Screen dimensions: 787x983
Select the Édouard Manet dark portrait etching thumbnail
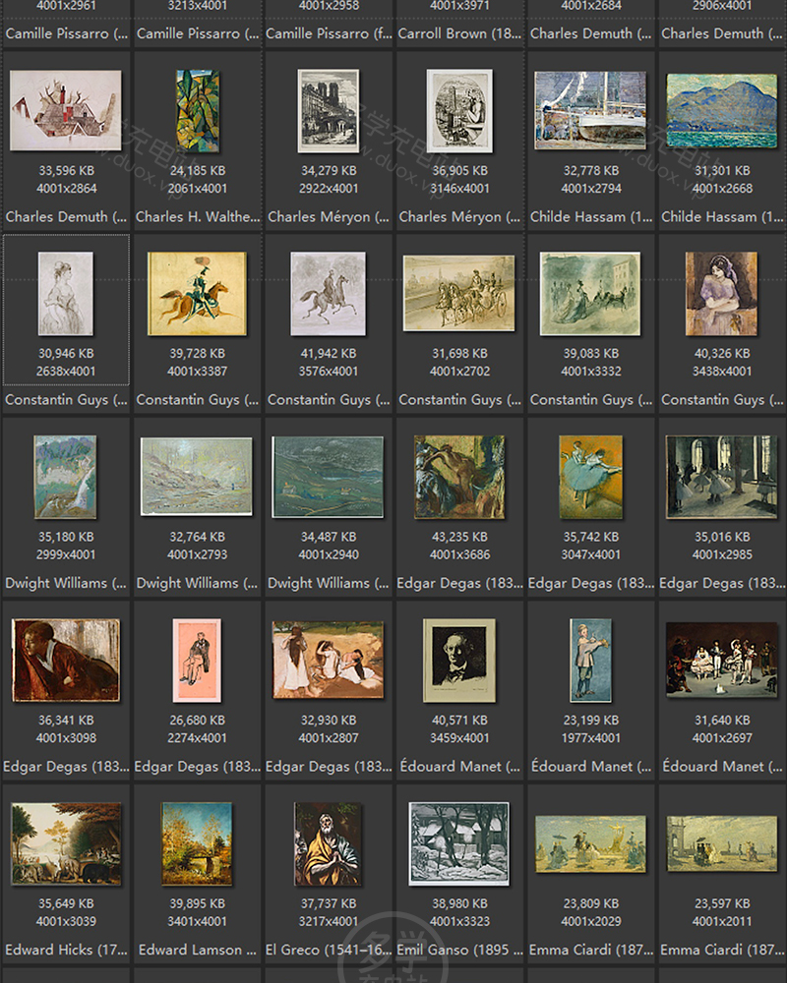click(x=459, y=661)
